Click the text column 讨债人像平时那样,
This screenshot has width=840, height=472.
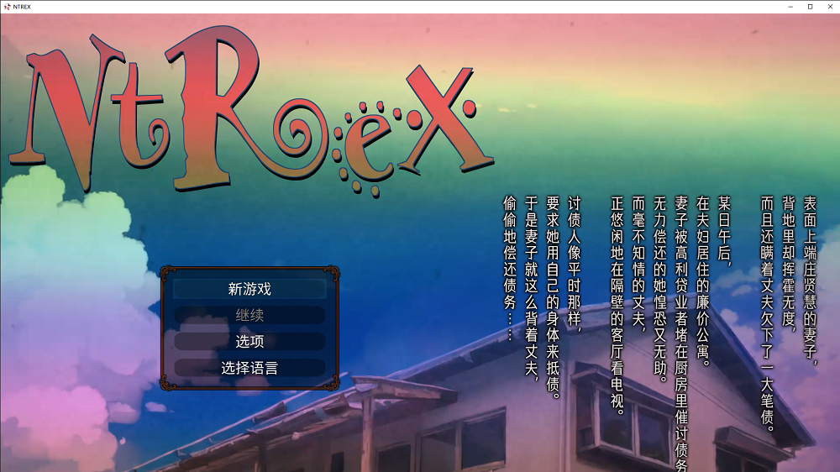[574, 264]
